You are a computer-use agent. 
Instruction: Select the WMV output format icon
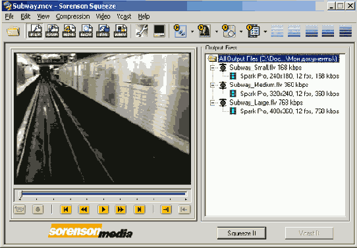[x=121, y=31]
